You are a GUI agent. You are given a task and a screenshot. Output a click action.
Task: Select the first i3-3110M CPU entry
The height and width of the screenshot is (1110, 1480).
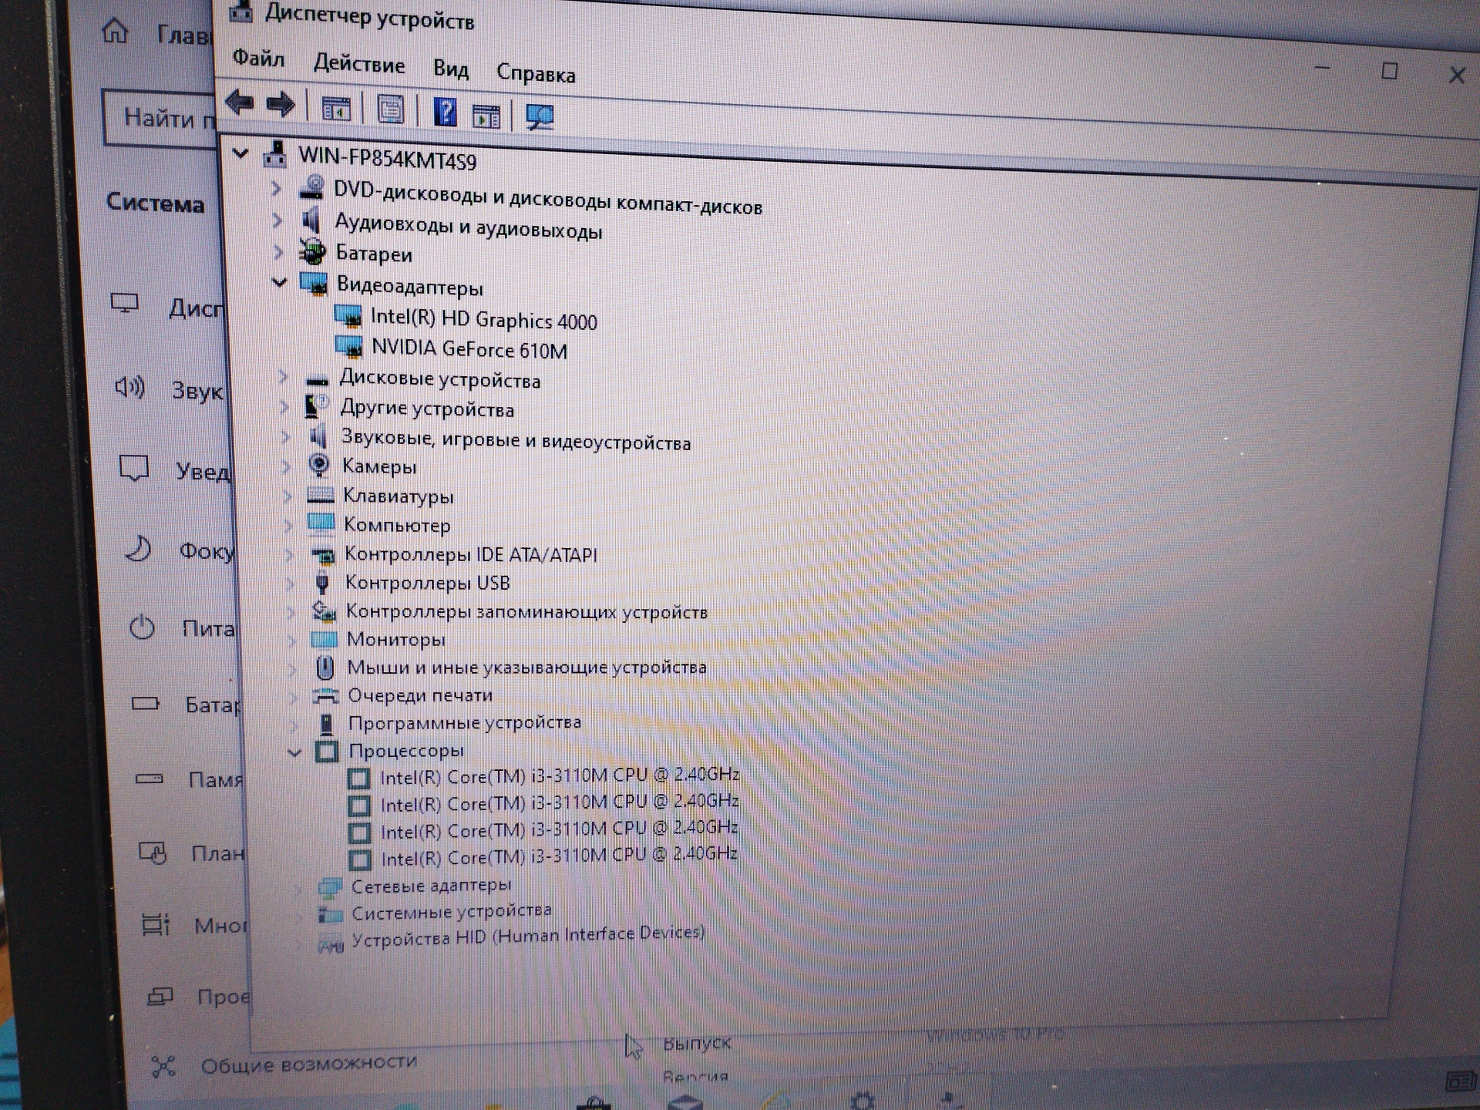[x=559, y=776]
